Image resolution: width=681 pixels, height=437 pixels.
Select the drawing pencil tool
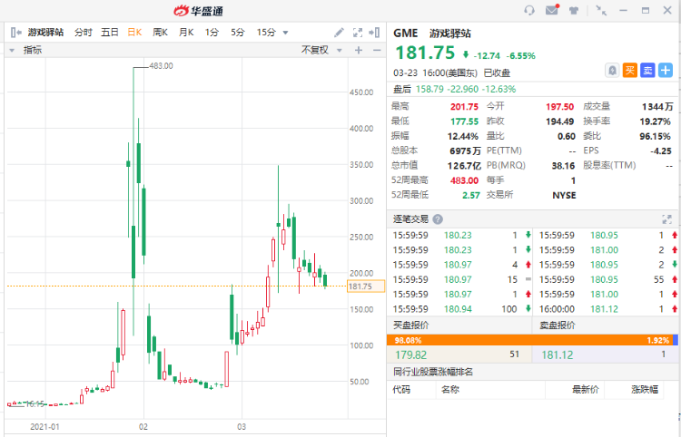pos(339,33)
